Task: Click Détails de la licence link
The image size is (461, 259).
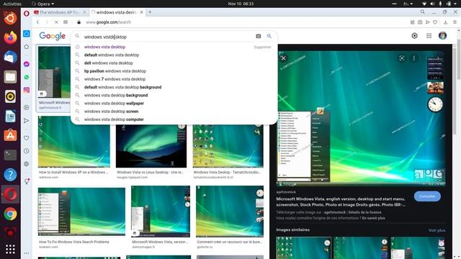Action: (x=364, y=212)
